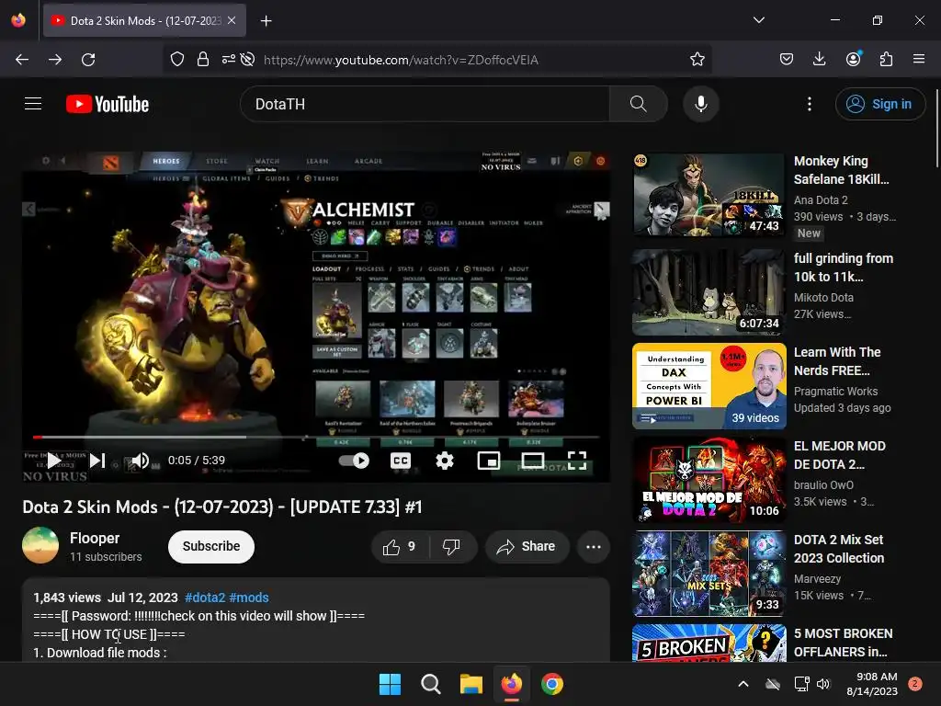This screenshot has height=706, width=941.
Task: Open site permissions icon in address bar
Action: [229, 60]
